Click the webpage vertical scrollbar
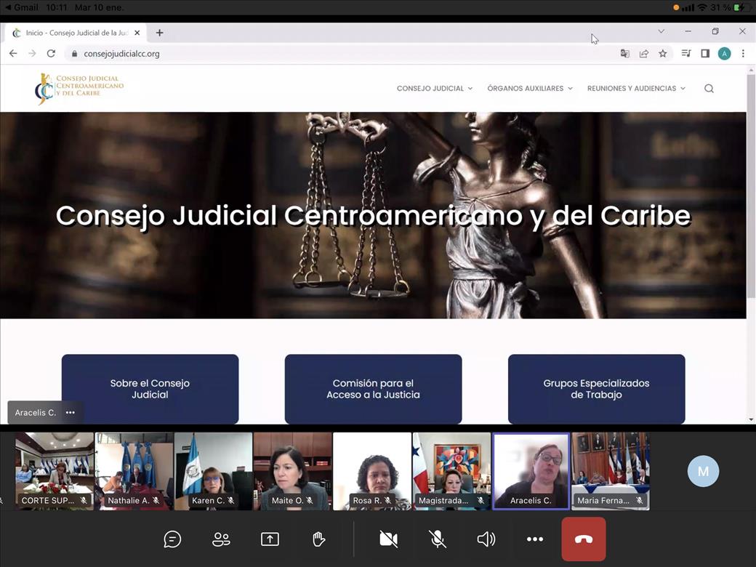This screenshot has width=756, height=567. 751,185
